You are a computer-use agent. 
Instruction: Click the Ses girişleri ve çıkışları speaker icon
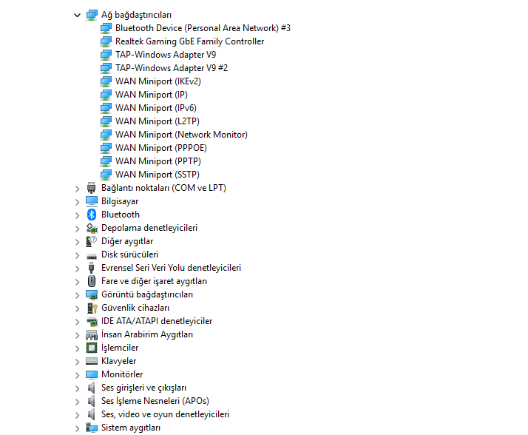91,388
